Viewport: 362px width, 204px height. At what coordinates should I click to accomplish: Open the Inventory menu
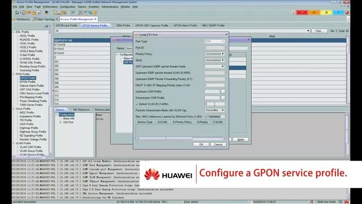[x=94, y=7]
